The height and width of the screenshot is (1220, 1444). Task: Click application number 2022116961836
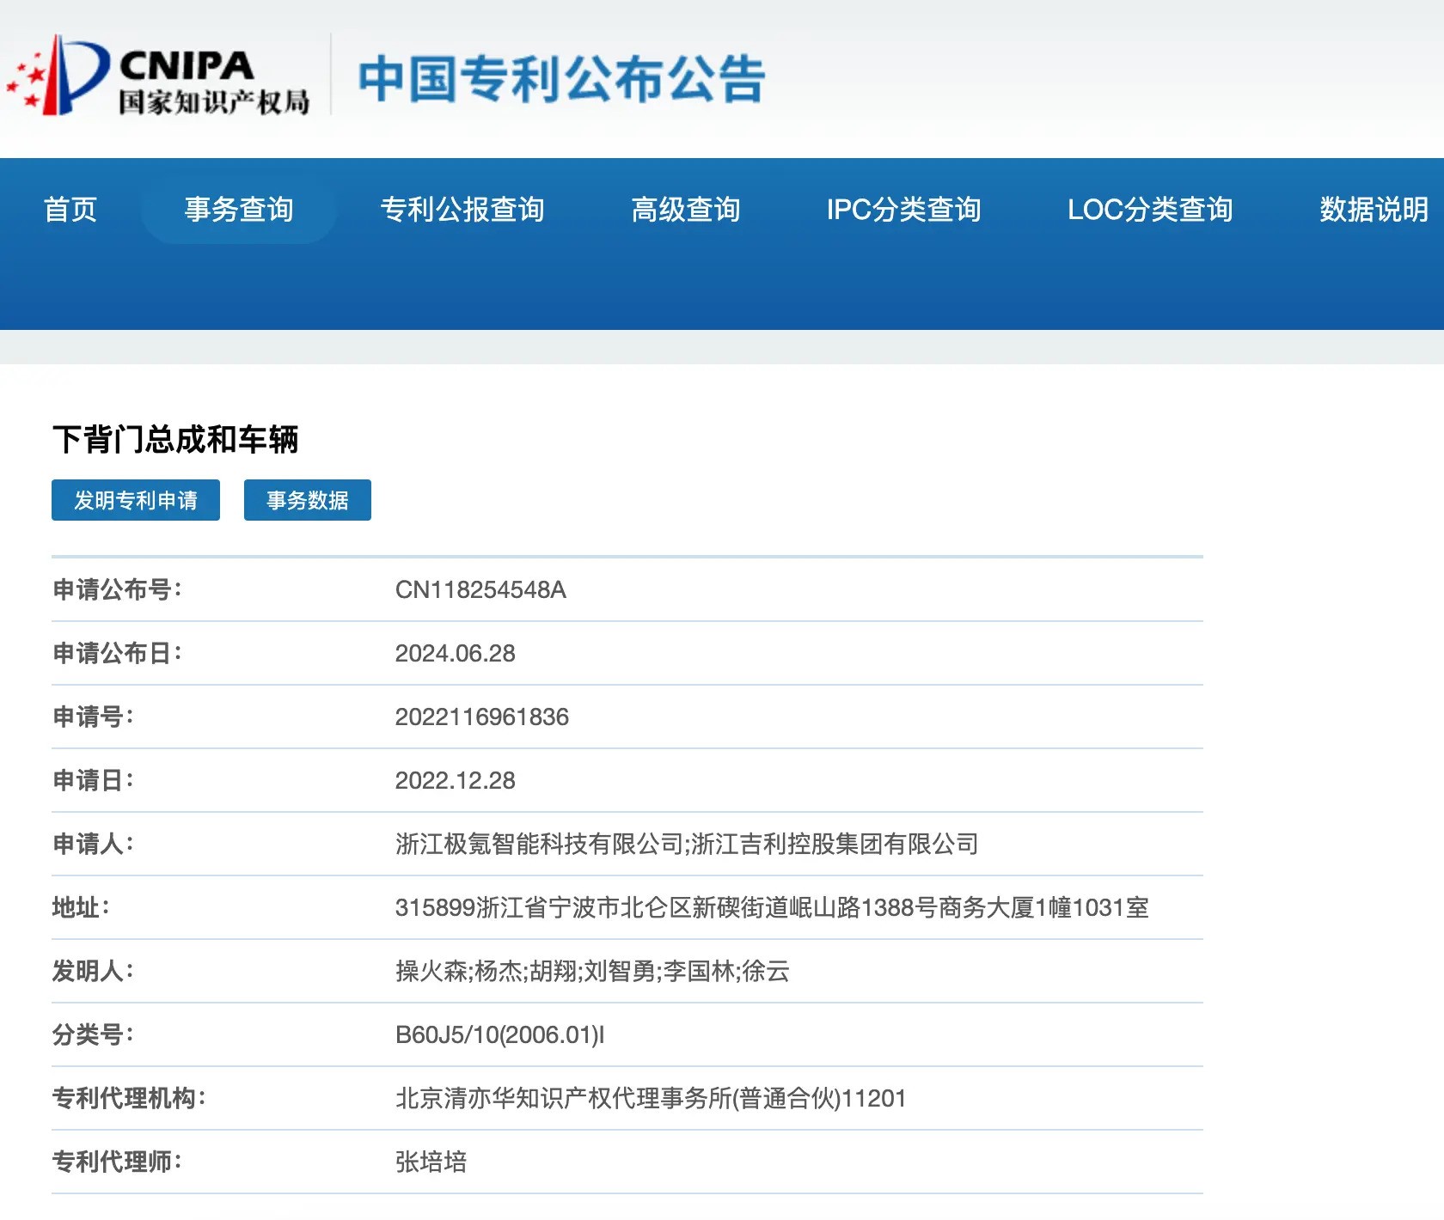[482, 717]
